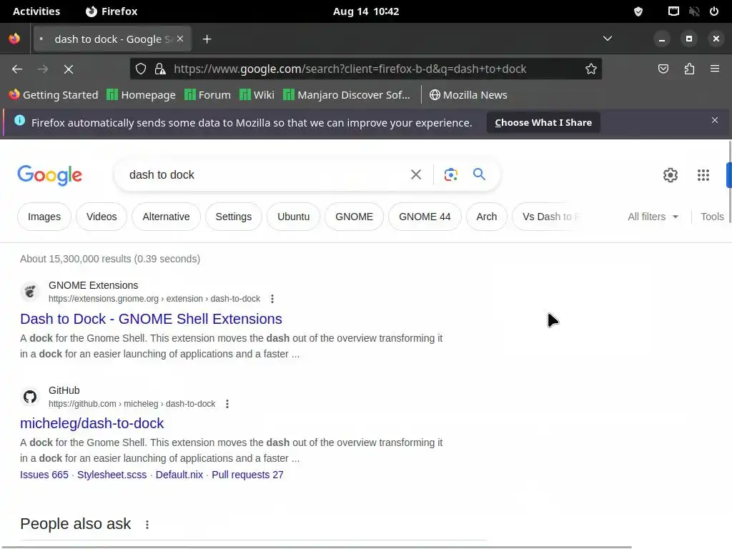Search by image with Google Lens icon
Image resolution: width=732 pixels, height=549 pixels.
450,174
